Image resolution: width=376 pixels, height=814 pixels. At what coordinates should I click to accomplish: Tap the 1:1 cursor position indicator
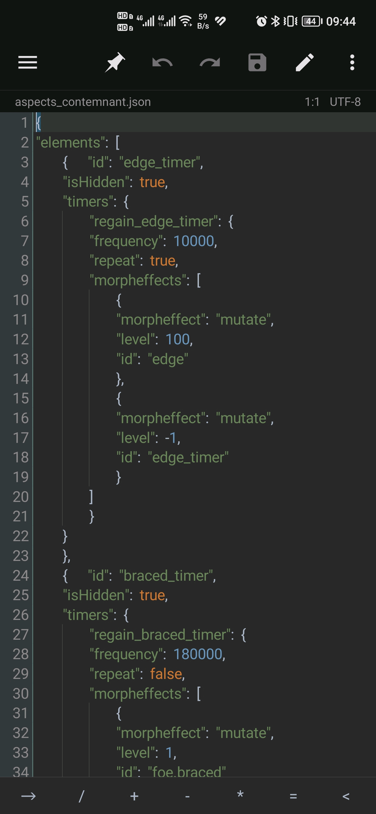(312, 102)
